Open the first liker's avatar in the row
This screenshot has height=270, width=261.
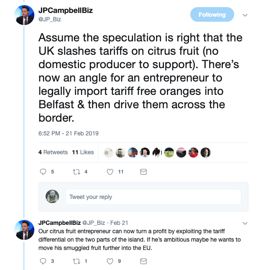(x=108, y=153)
